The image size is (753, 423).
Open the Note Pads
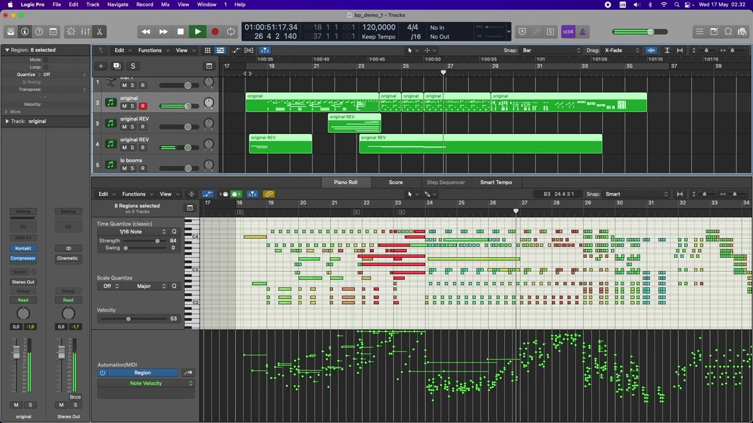point(714,32)
